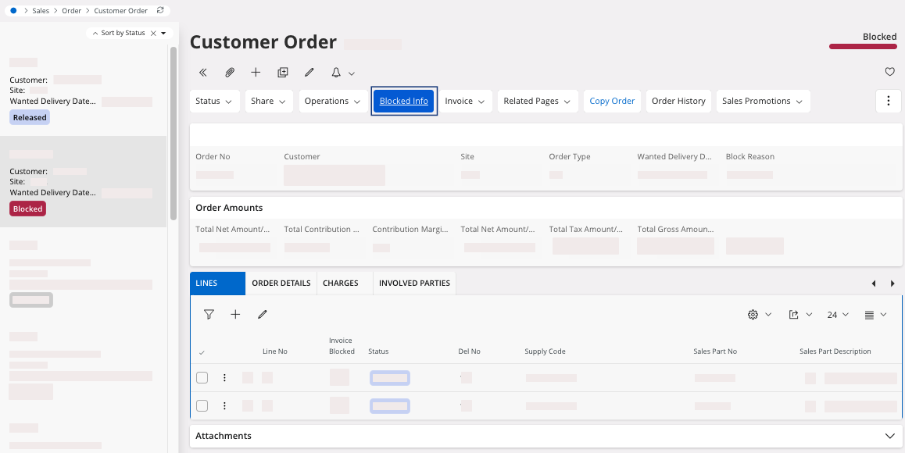Open the Involved Parties tab
The image size is (905, 453).
(414, 283)
